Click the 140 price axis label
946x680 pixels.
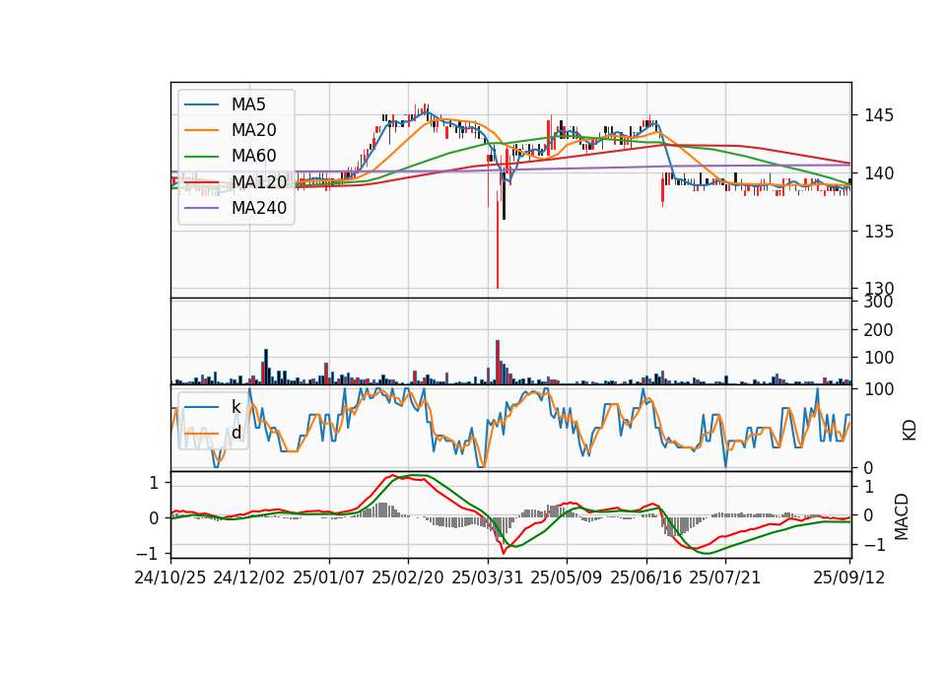coord(879,173)
